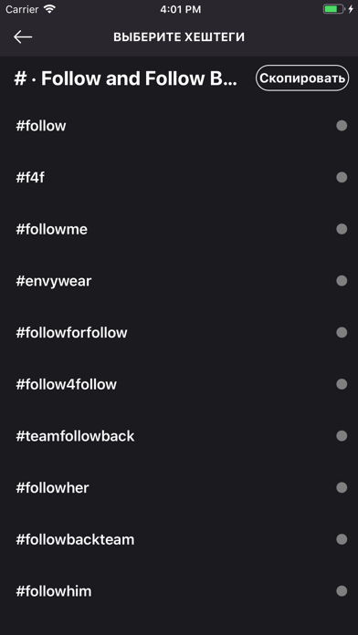Click the Скопировать button
358x635 pixels.
(x=302, y=78)
